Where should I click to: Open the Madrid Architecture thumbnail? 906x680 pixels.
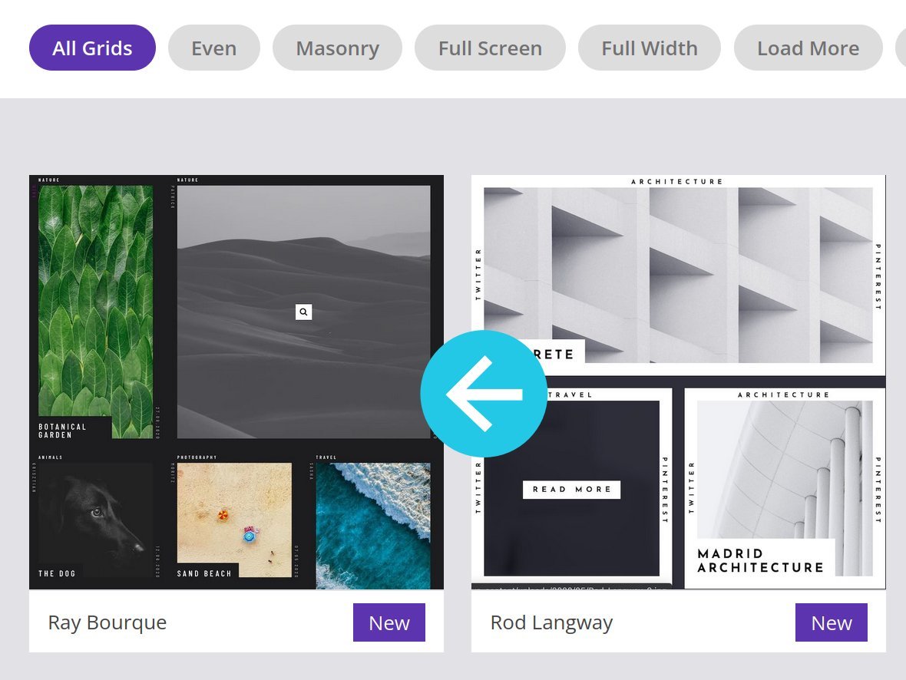pos(785,488)
